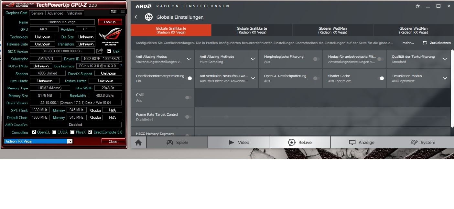Open the Radeon RX Vega GPU selector
Screen dimensions: 454x209
(38, 141)
